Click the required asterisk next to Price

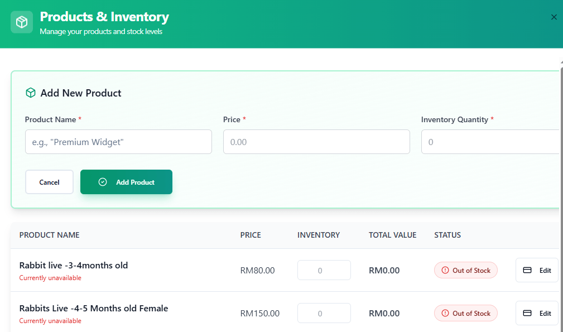pyautogui.click(x=244, y=119)
